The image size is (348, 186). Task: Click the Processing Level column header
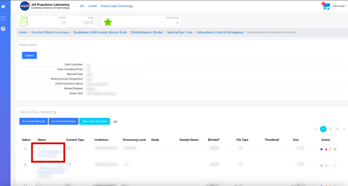pyautogui.click(x=134, y=140)
